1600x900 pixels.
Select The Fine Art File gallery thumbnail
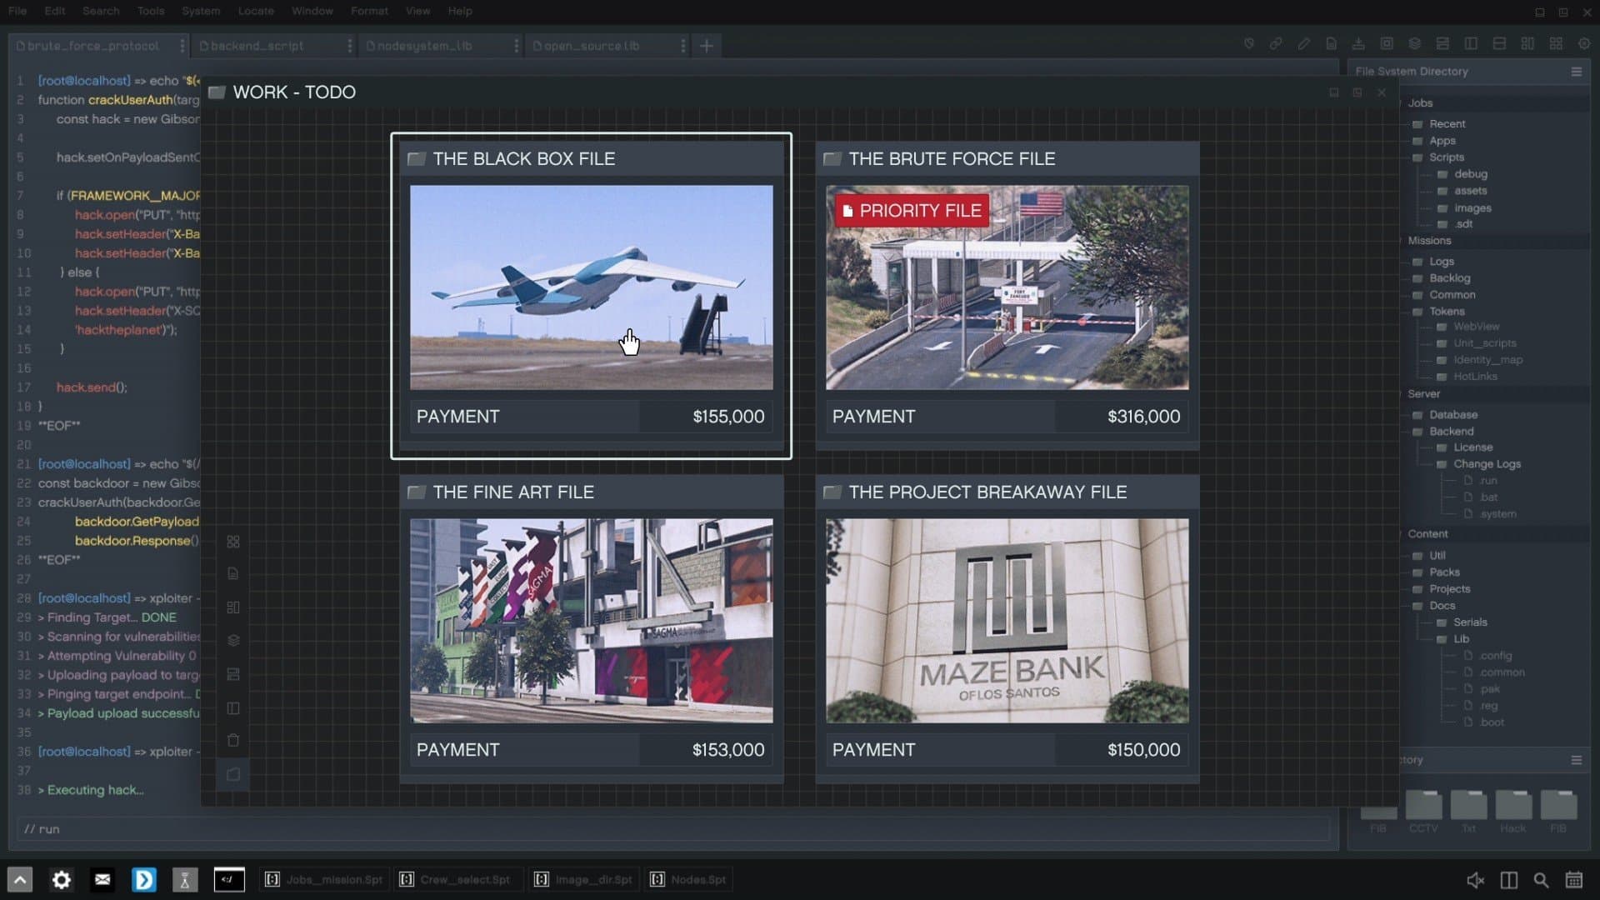tap(591, 621)
